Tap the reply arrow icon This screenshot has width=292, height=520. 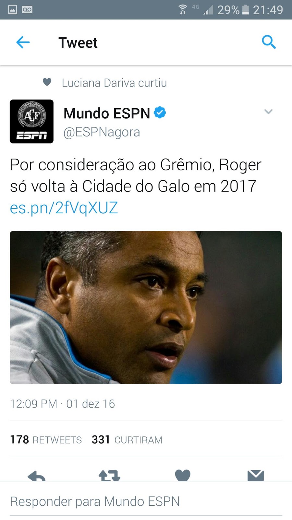37,476
